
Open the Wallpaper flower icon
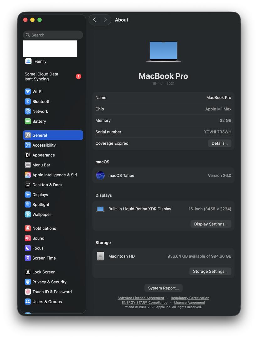pos(28,215)
